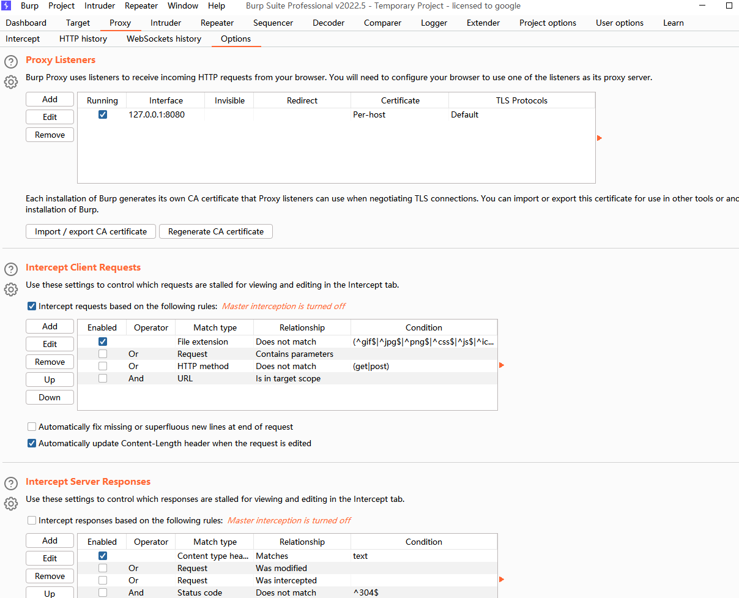Image resolution: width=739 pixels, height=598 pixels.
Task: Open the User options tab
Action: (x=620, y=23)
